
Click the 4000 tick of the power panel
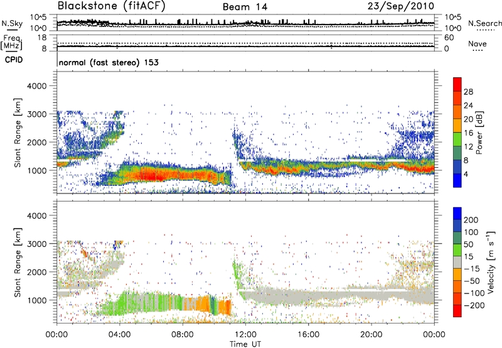[x=37, y=86]
